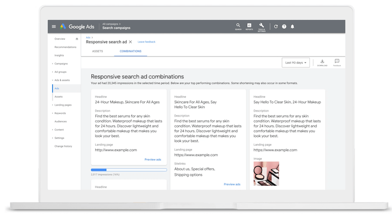Click the makeup image thumbnail
The height and width of the screenshot is (215, 392).
pyautogui.click(x=266, y=174)
